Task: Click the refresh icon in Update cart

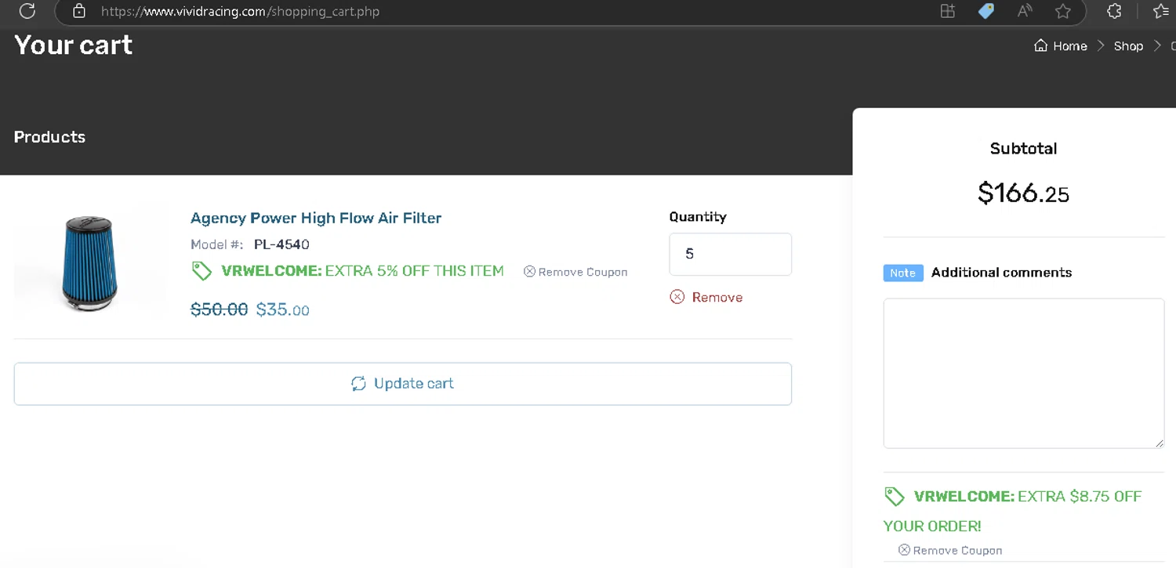Action: coord(358,384)
